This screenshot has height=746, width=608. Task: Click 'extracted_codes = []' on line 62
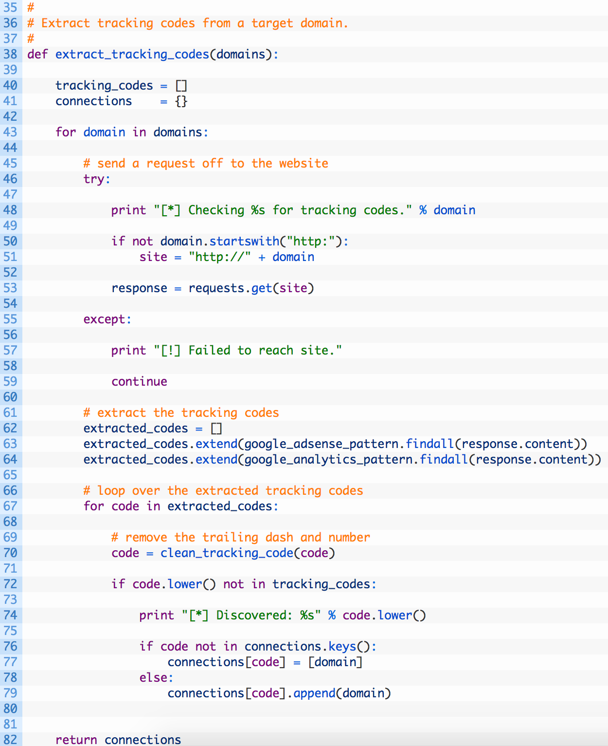pyautogui.click(x=153, y=429)
